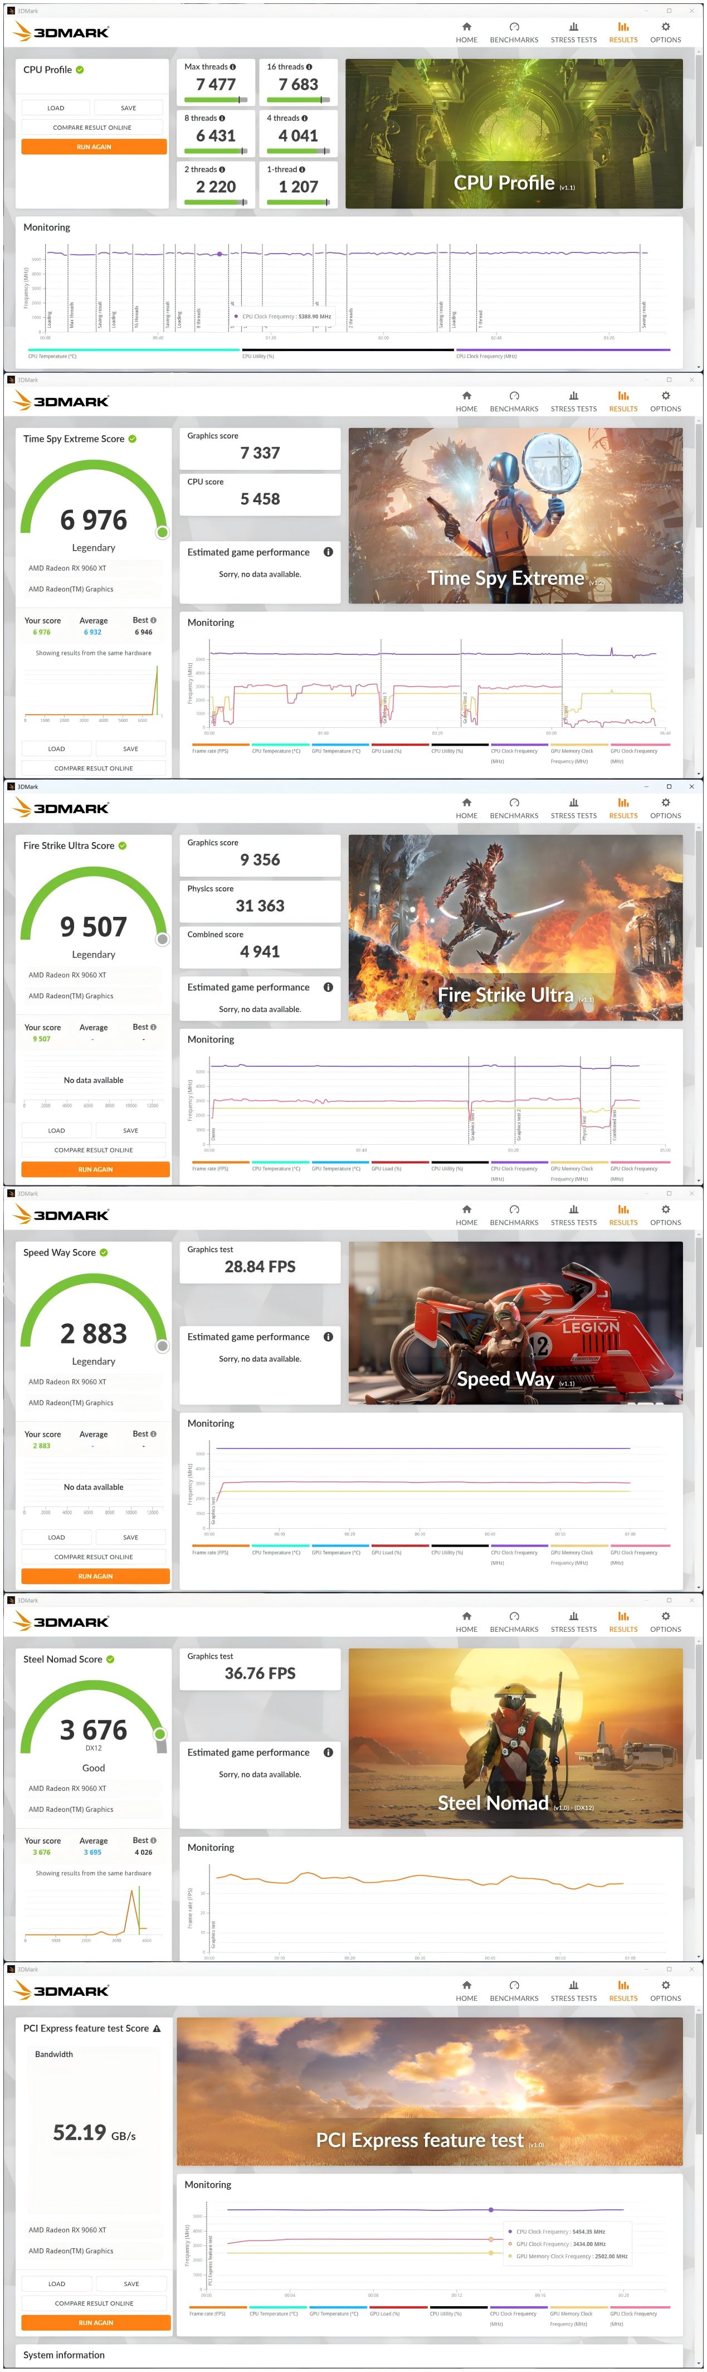The height and width of the screenshot is (2372, 707).
Task: Click the info icon beside 8 threads
Action: [x=222, y=118]
